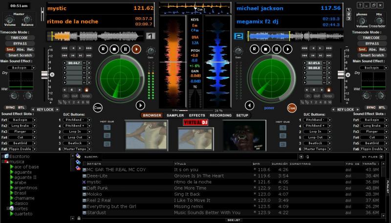Enable left TIMECODE mode
Image resolution: width=391 pixels, height=223 pixels.
click(x=19, y=38)
